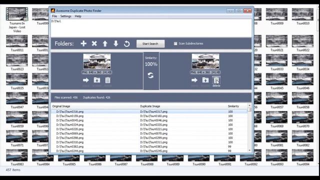The image size is (320, 180).
Task: Move folder up with the up arrow
Action: (x=105, y=43)
